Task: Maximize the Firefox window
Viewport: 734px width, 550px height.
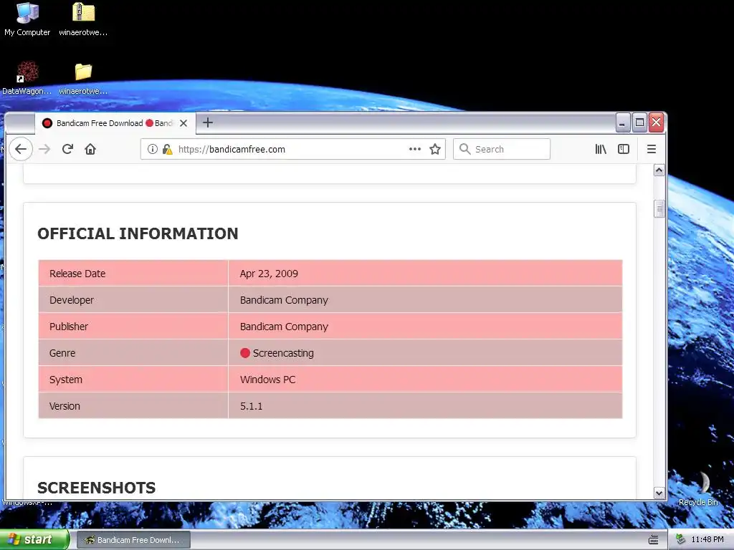Action: (x=639, y=123)
